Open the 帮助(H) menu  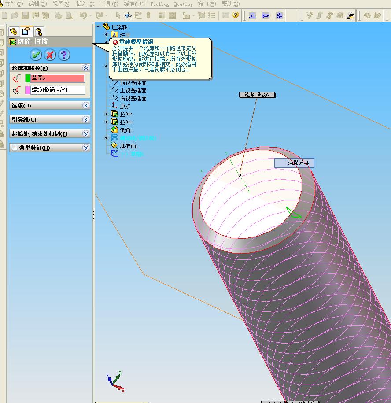231,4
